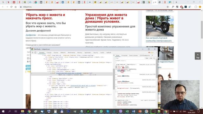Collapse the item-title h3 node

pos(48,71)
